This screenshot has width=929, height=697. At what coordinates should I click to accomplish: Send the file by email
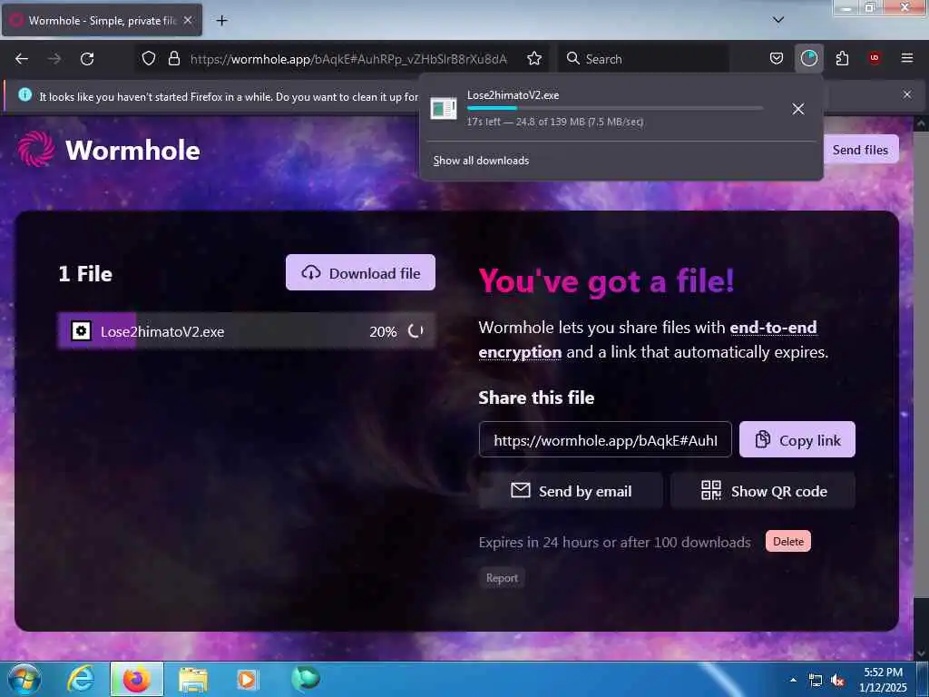click(x=571, y=491)
